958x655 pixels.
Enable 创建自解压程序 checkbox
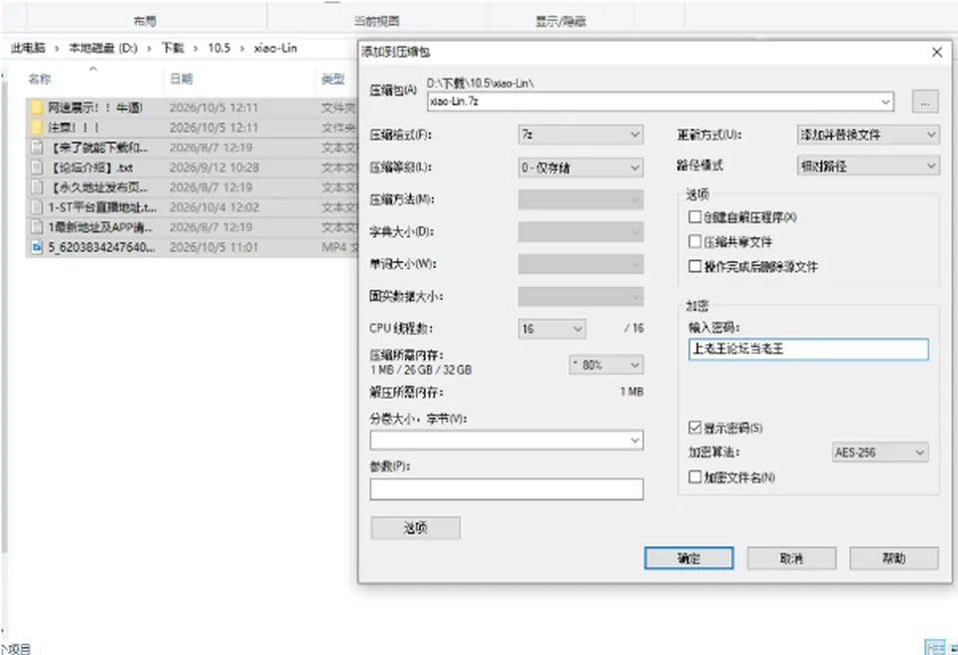click(x=695, y=216)
